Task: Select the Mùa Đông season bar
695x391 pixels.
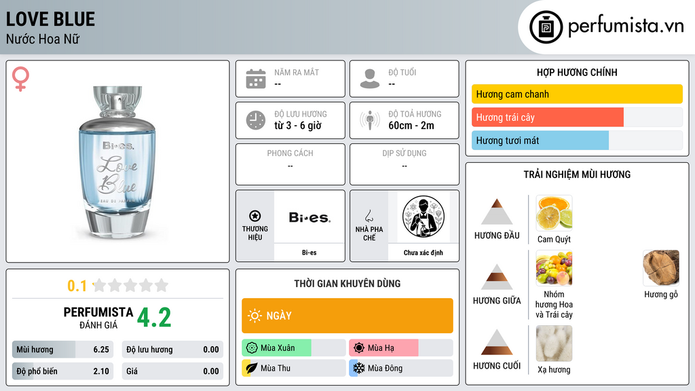Action: point(400,368)
